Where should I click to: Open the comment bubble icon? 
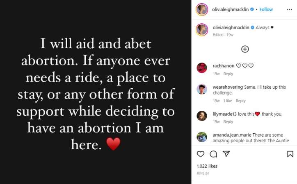213,154
